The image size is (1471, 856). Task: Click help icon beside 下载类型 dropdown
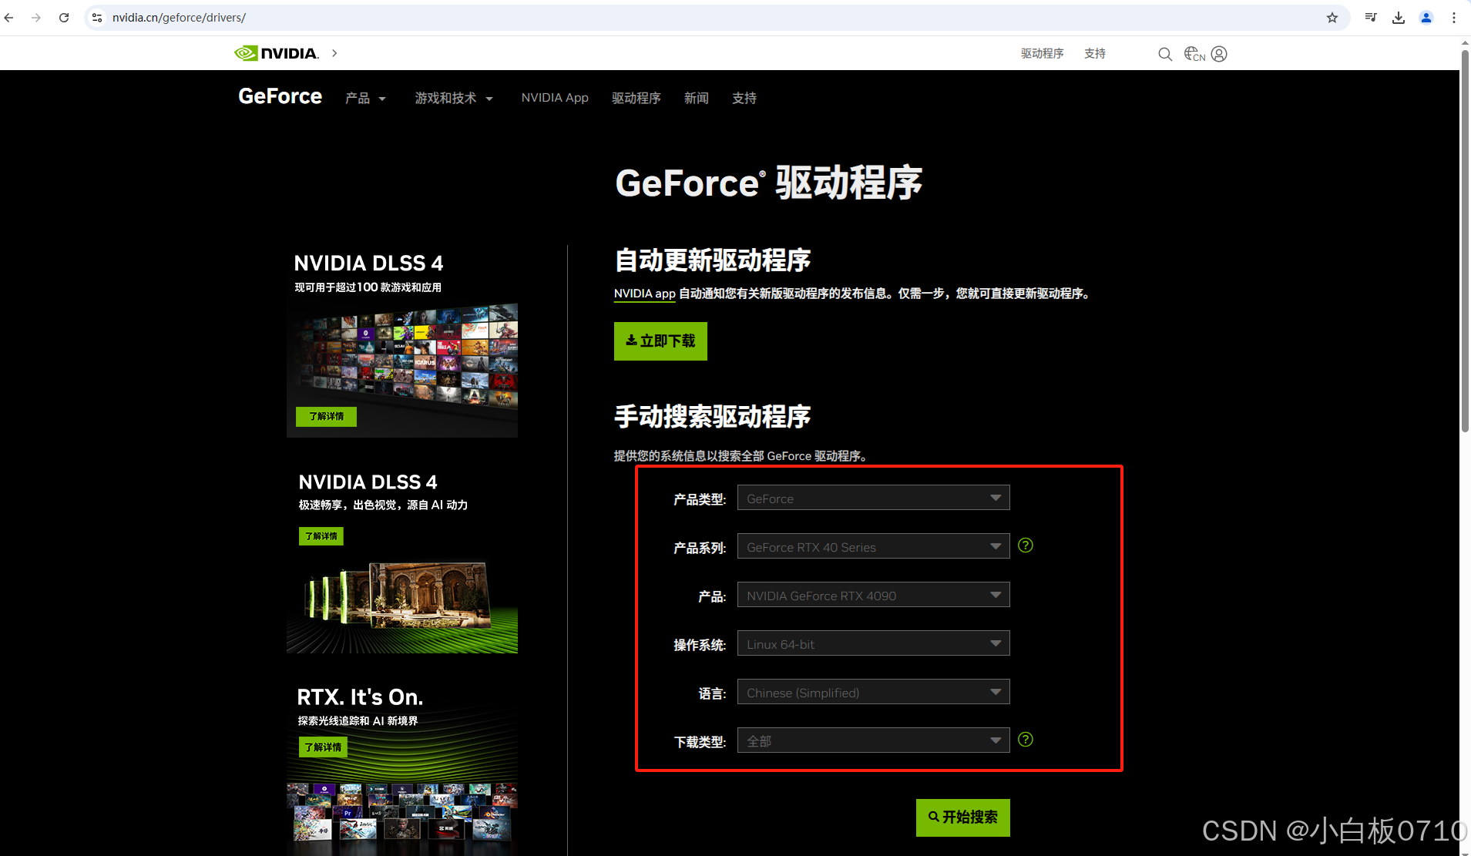[1026, 740]
